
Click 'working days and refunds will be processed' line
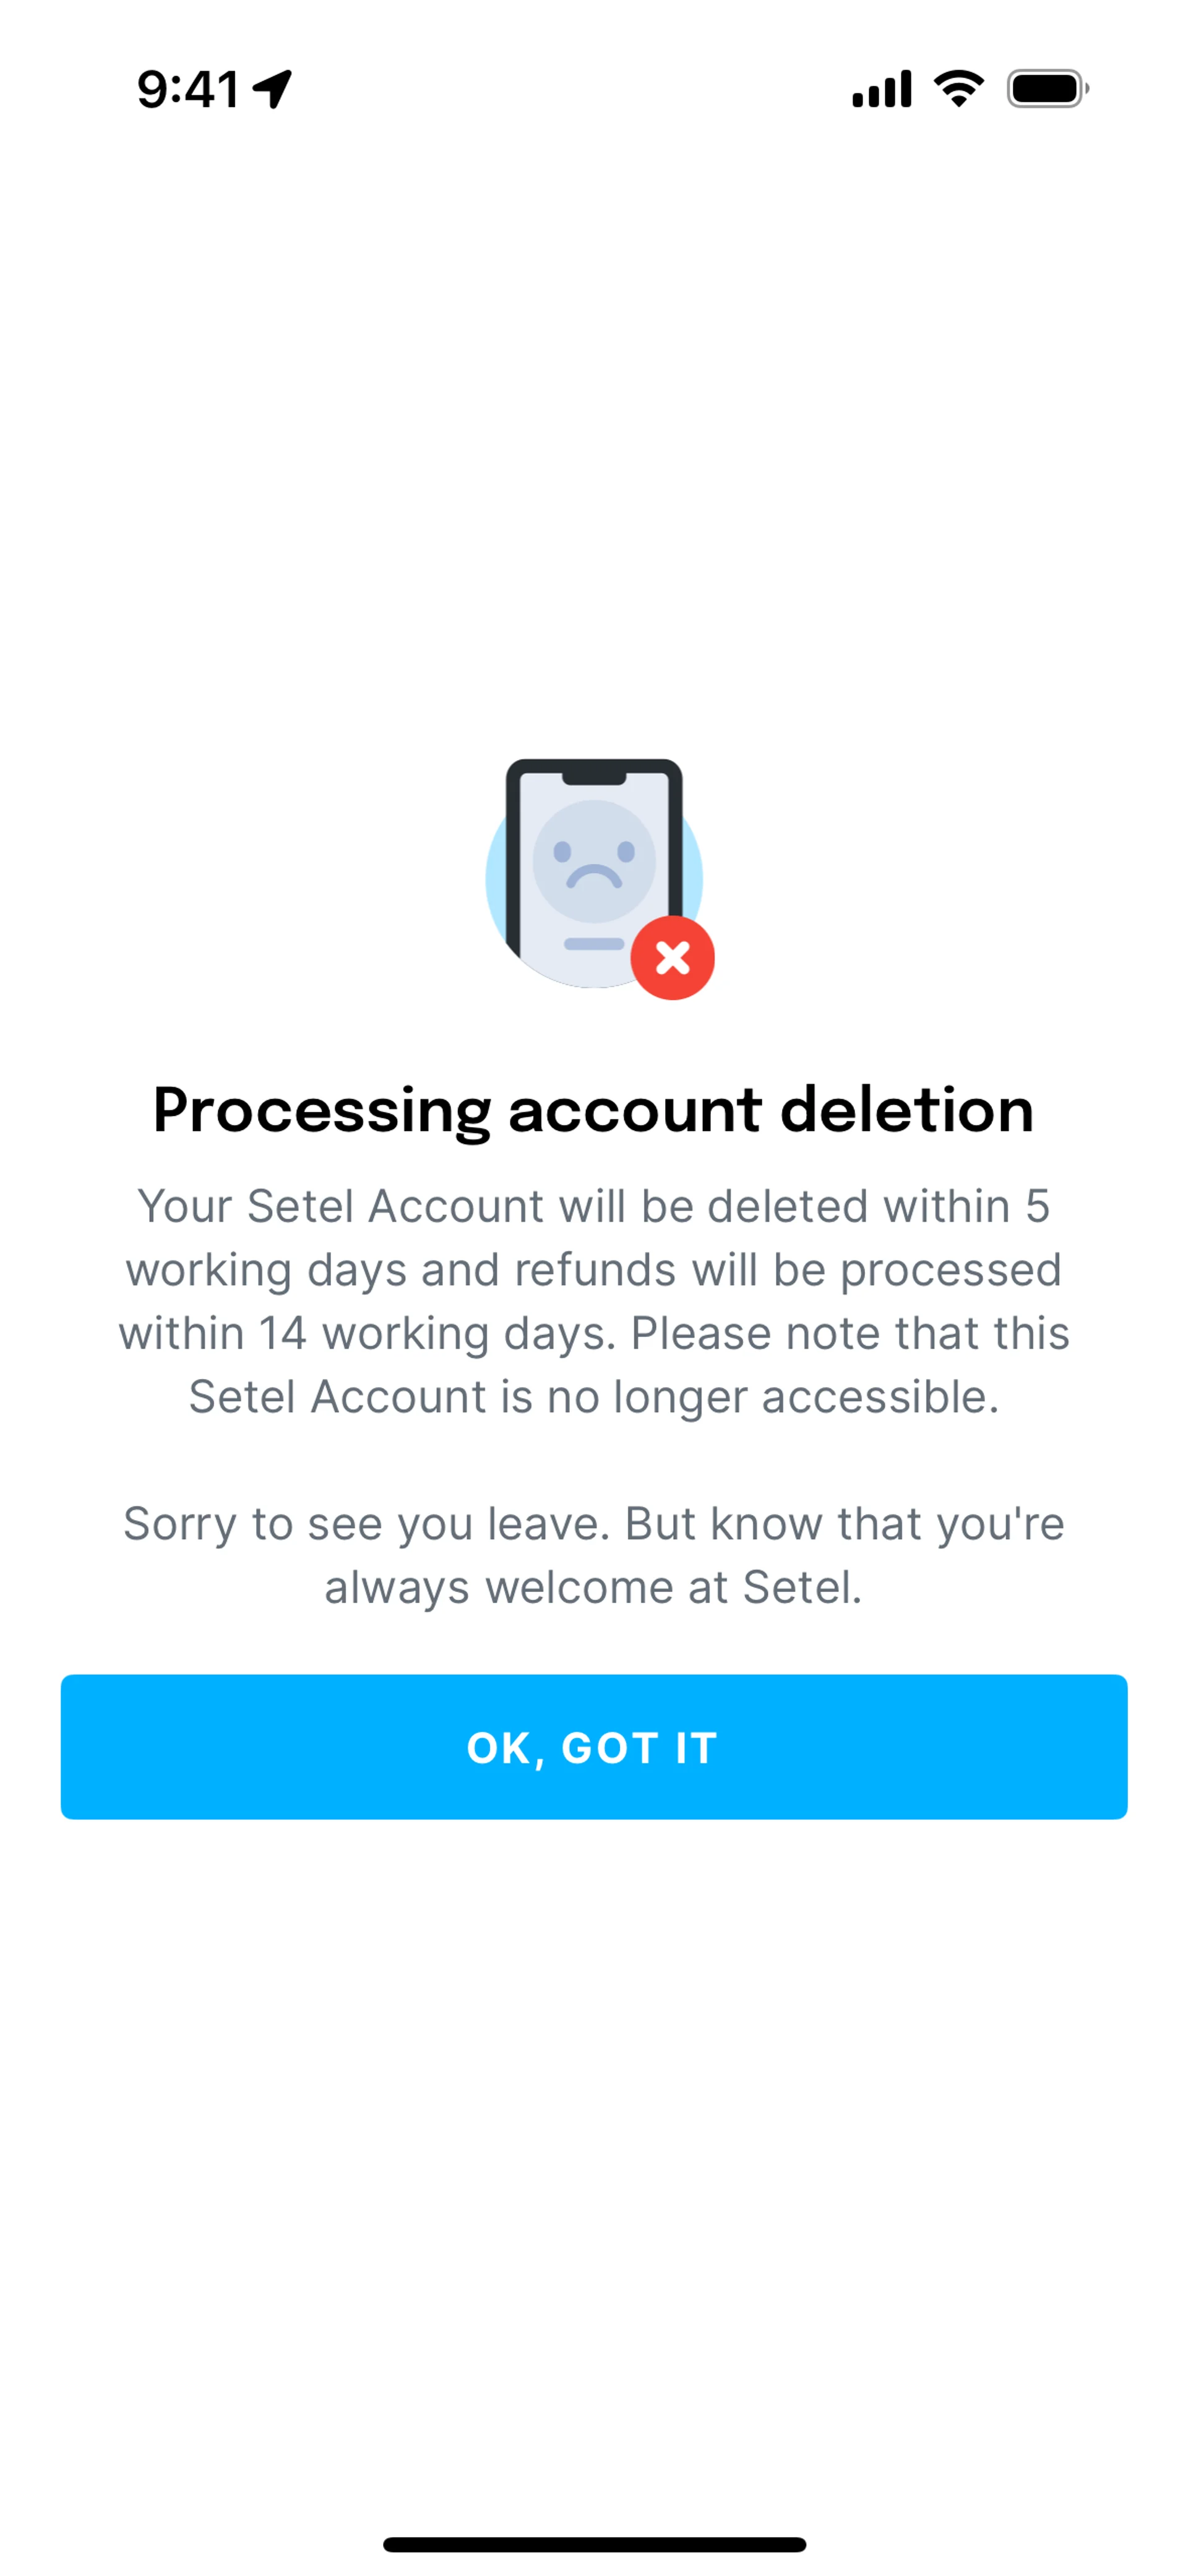point(594,1270)
